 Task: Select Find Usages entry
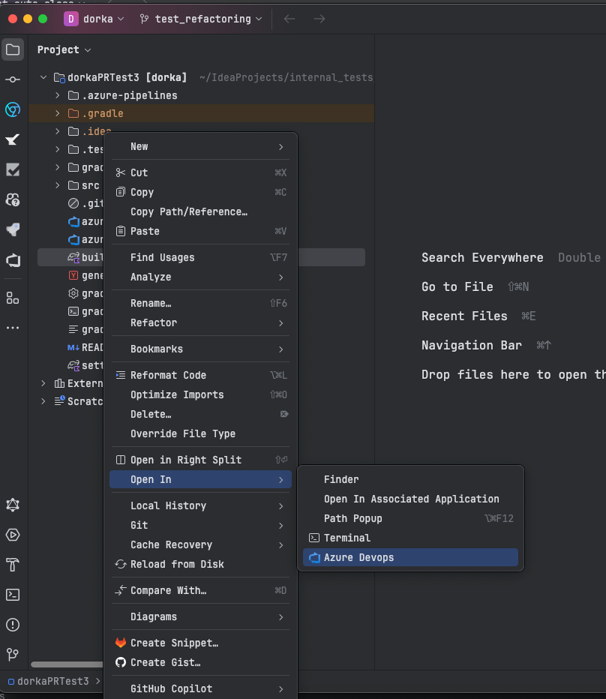coord(200,257)
